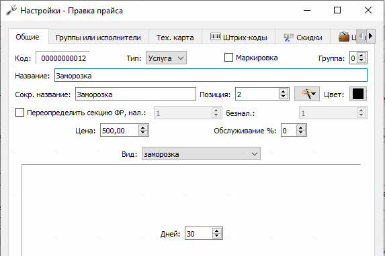The height and width of the screenshot is (256, 385).
Task: Click the wrench icon in title bar
Action: point(11,10)
